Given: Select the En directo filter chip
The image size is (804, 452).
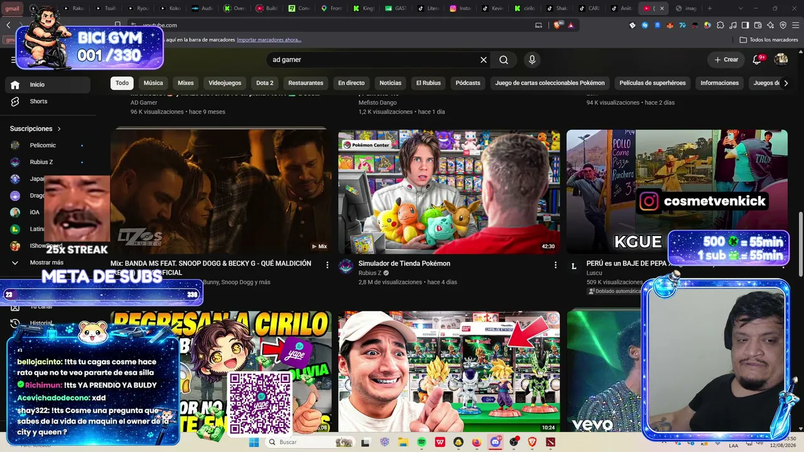Looking at the screenshot, I should coord(351,83).
